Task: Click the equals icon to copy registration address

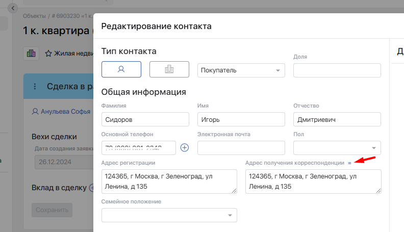Action: (349, 163)
